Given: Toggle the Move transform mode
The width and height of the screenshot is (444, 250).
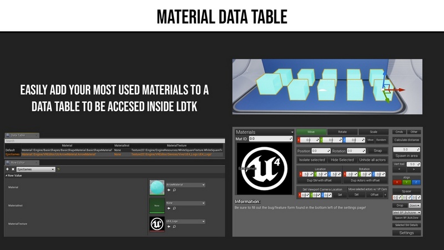Looking at the screenshot, I should (311, 132).
